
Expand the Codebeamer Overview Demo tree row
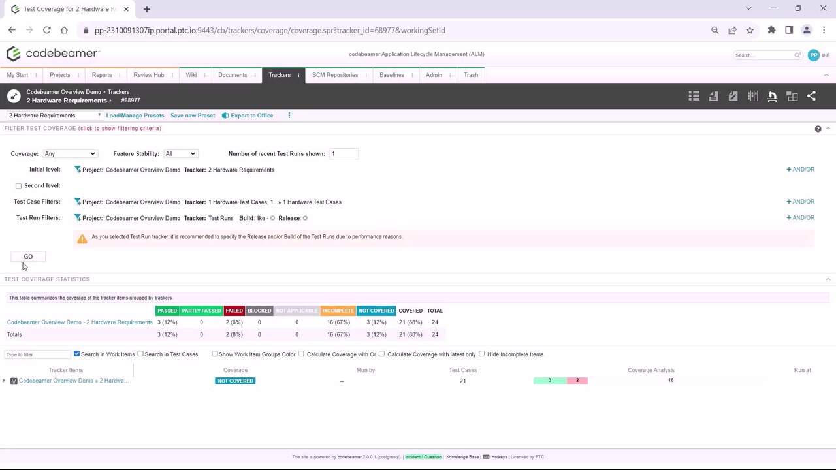click(x=4, y=381)
